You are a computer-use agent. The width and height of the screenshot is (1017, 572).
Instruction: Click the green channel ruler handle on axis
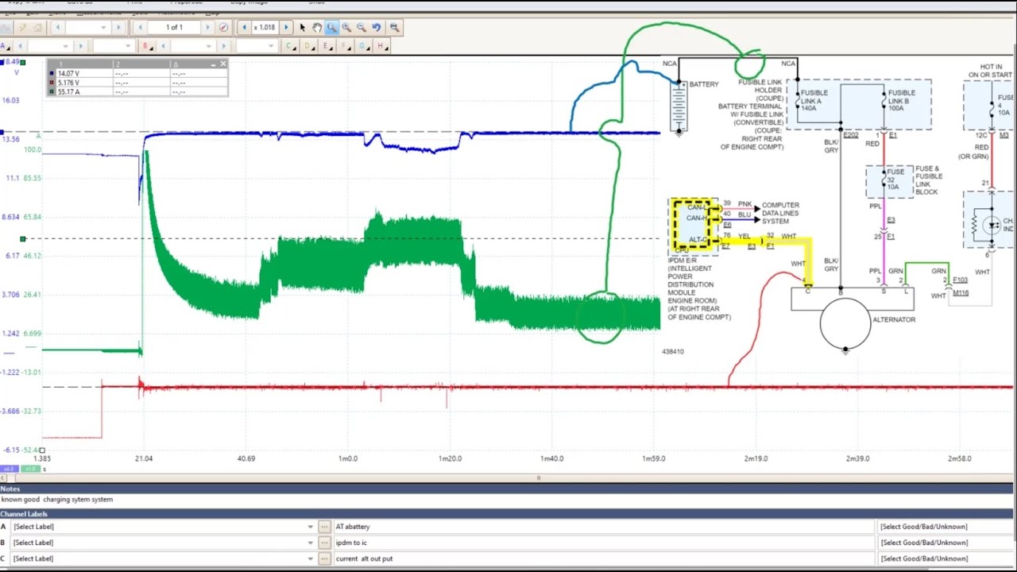[x=22, y=238]
